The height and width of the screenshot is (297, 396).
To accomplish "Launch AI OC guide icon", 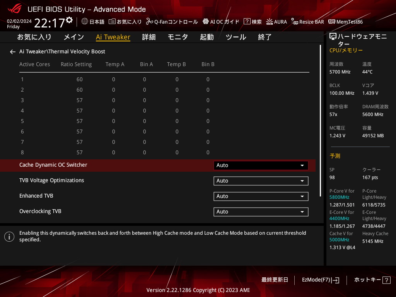I will 206,22.
